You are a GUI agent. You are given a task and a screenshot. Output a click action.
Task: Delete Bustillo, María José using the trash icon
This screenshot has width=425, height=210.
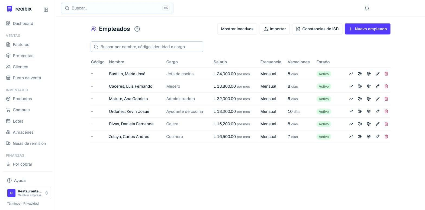(x=386, y=74)
